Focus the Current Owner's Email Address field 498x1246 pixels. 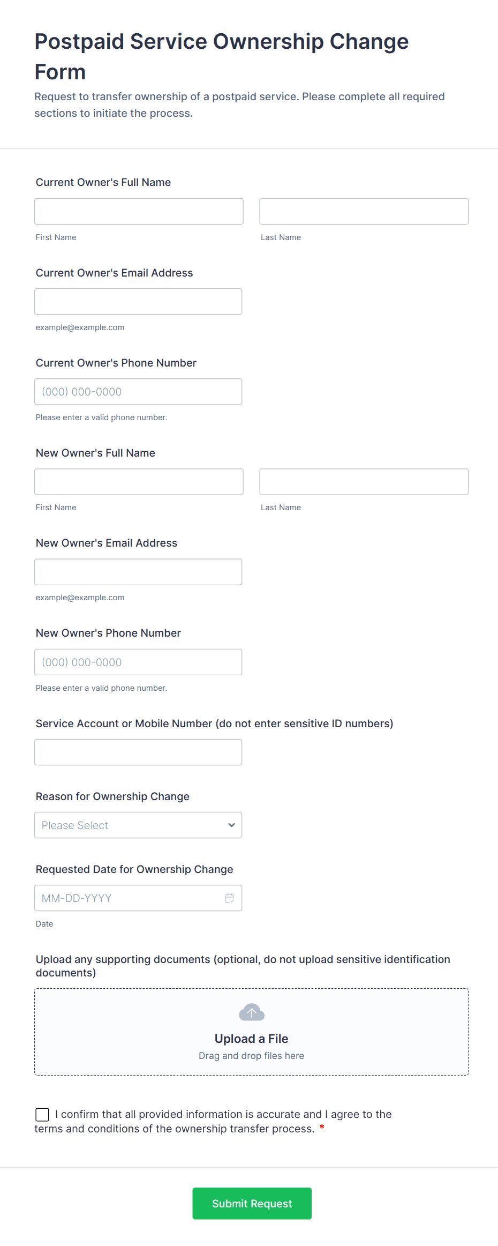pyautogui.click(x=138, y=302)
